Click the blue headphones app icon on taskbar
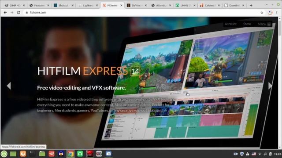The height and width of the screenshot is (158, 282). point(61,154)
